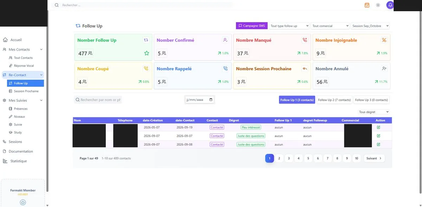The image size is (422, 207).
Task: Open the Session Sep_Octobre dropdown
Action: (x=370, y=26)
